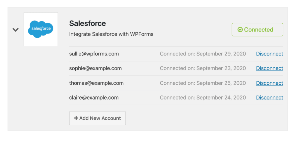Screen dimensions: 296x142
Task: Disconnect the sophie@example.com account
Action: point(269,68)
